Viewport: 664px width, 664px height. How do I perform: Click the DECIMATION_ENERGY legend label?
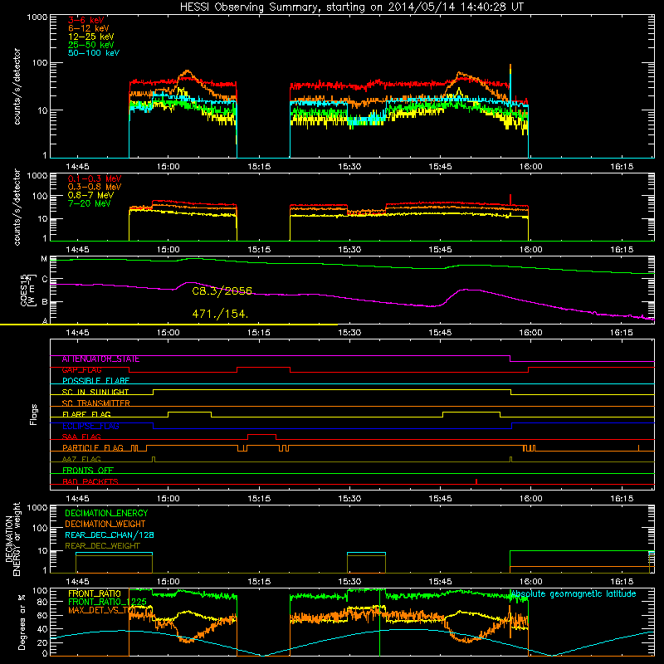(106, 513)
